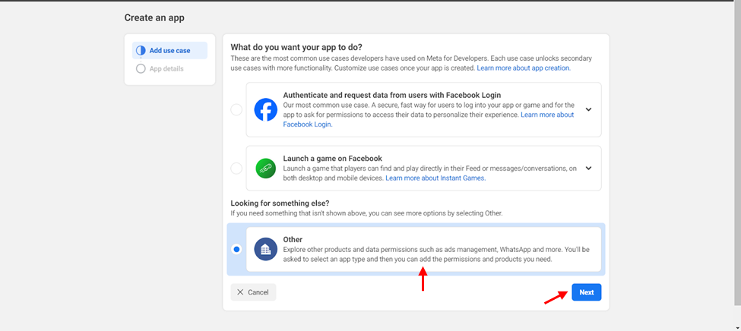The width and height of the screenshot is (741, 331).
Task: Click What do you want your app to do?
Action: point(296,47)
